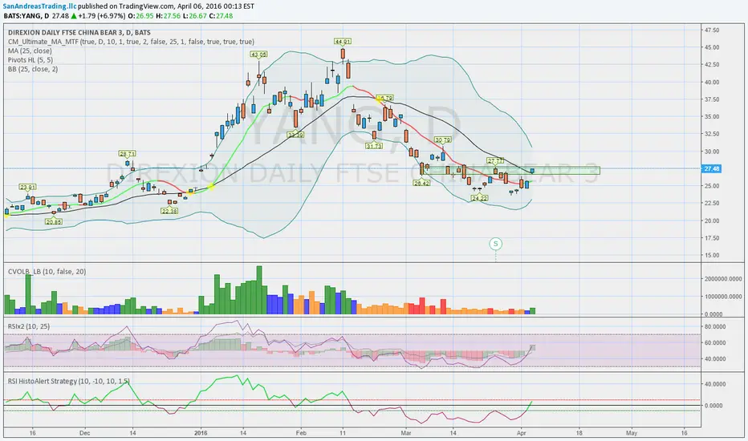Select the CM_Ultimate_MA_MTF indicator legend

coord(131,42)
